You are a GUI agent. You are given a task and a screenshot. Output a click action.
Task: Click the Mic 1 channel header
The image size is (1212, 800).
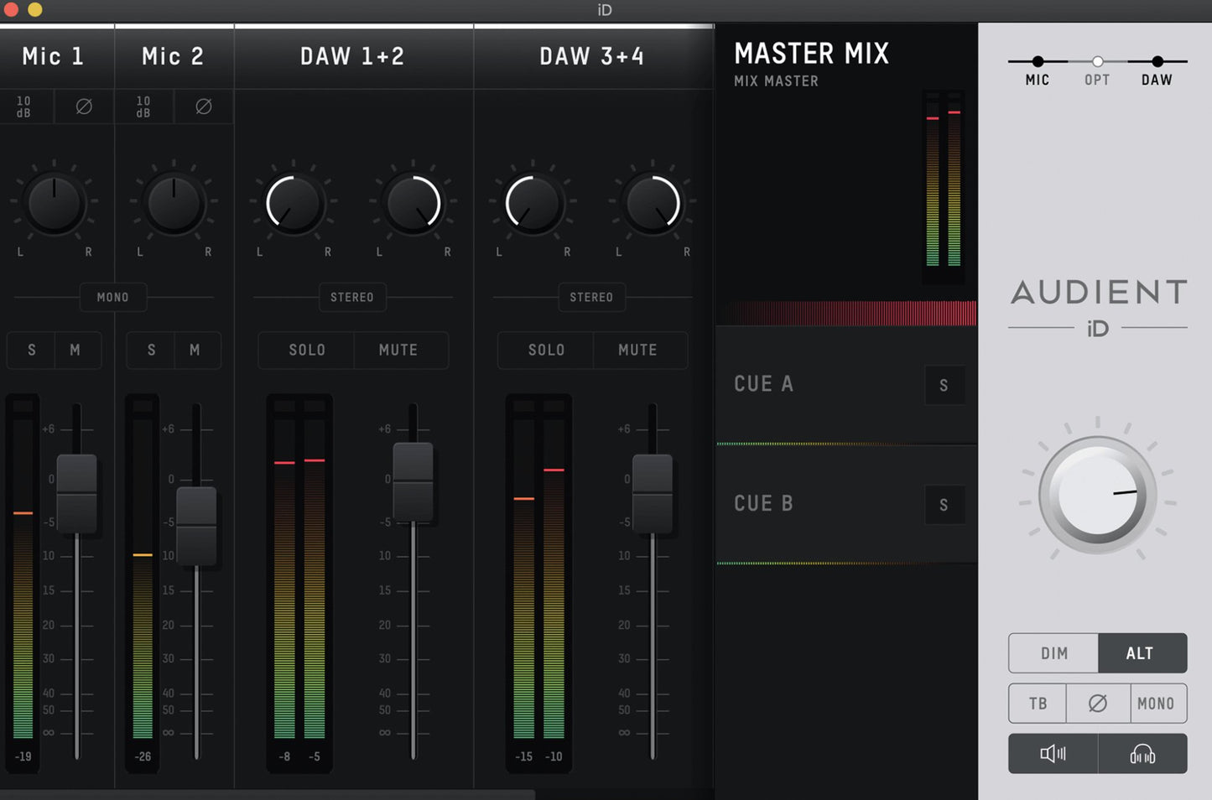coord(54,55)
